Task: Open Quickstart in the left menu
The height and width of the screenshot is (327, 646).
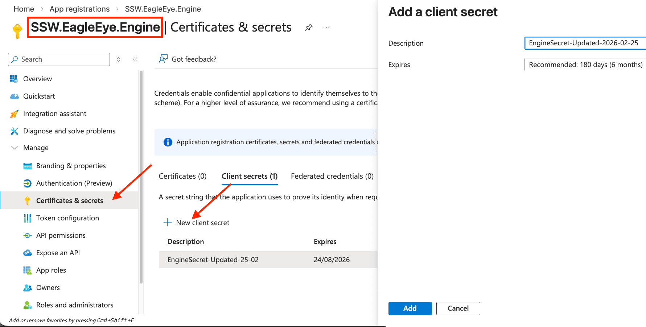Action: (39, 96)
